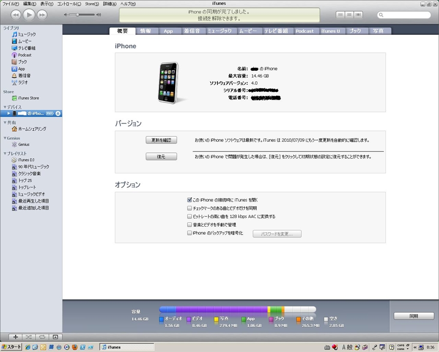This screenshot has height=352, width=439.
Task: Toggle open iTunes when iPhone connects
Action: [189, 200]
